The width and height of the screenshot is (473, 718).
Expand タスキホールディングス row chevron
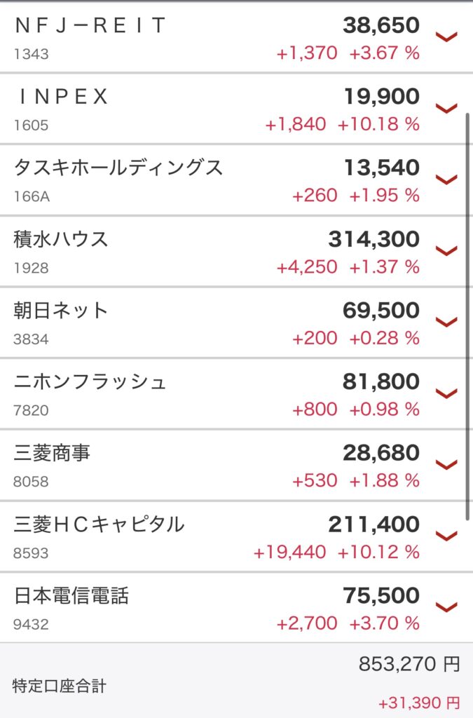click(x=446, y=179)
